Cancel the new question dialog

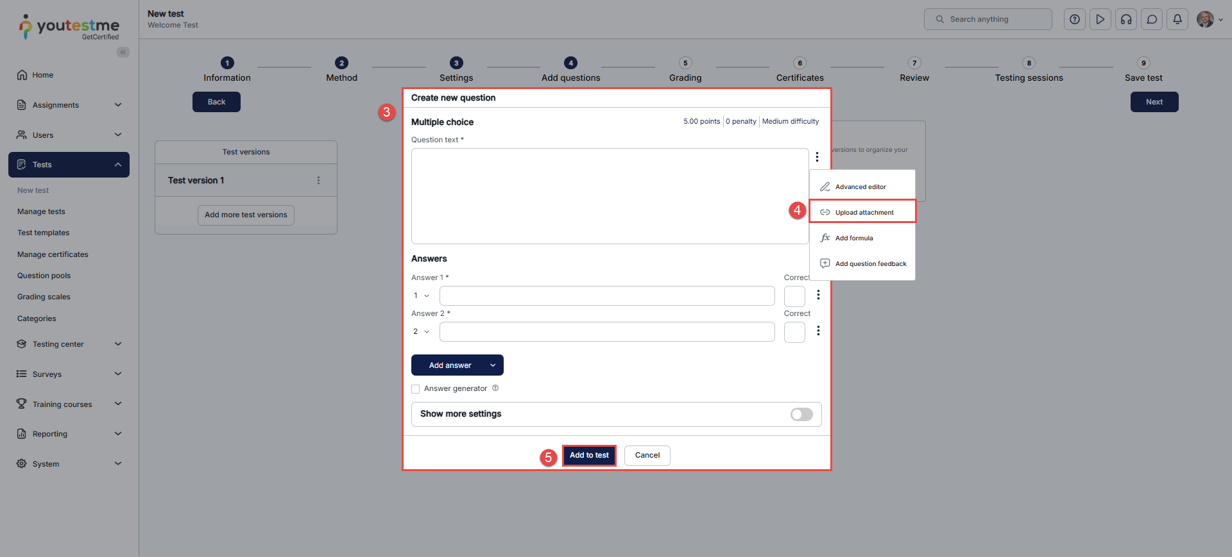click(x=647, y=456)
